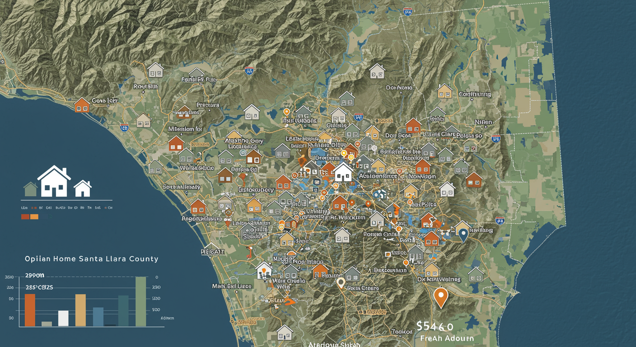Select the blue bar in the chart
636x347 pixels.
(x=98, y=317)
